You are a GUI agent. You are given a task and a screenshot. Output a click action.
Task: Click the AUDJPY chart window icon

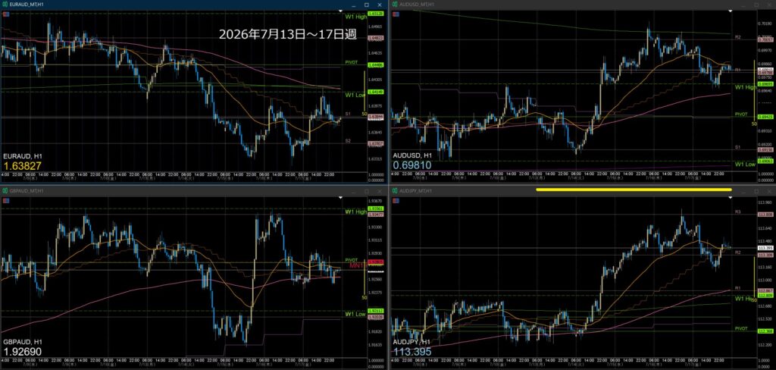(x=396, y=191)
